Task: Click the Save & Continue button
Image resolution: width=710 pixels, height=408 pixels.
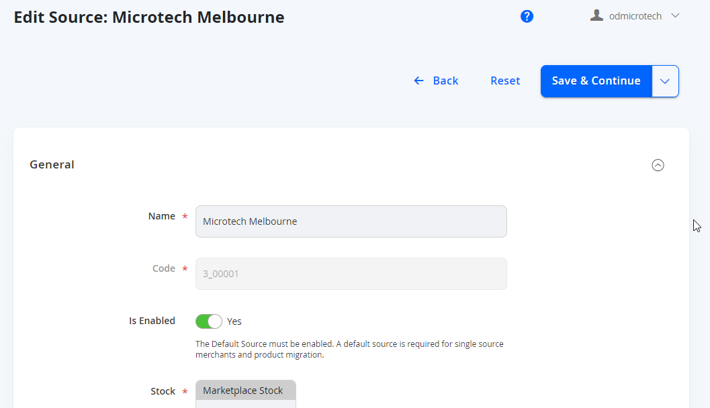Action: (596, 81)
